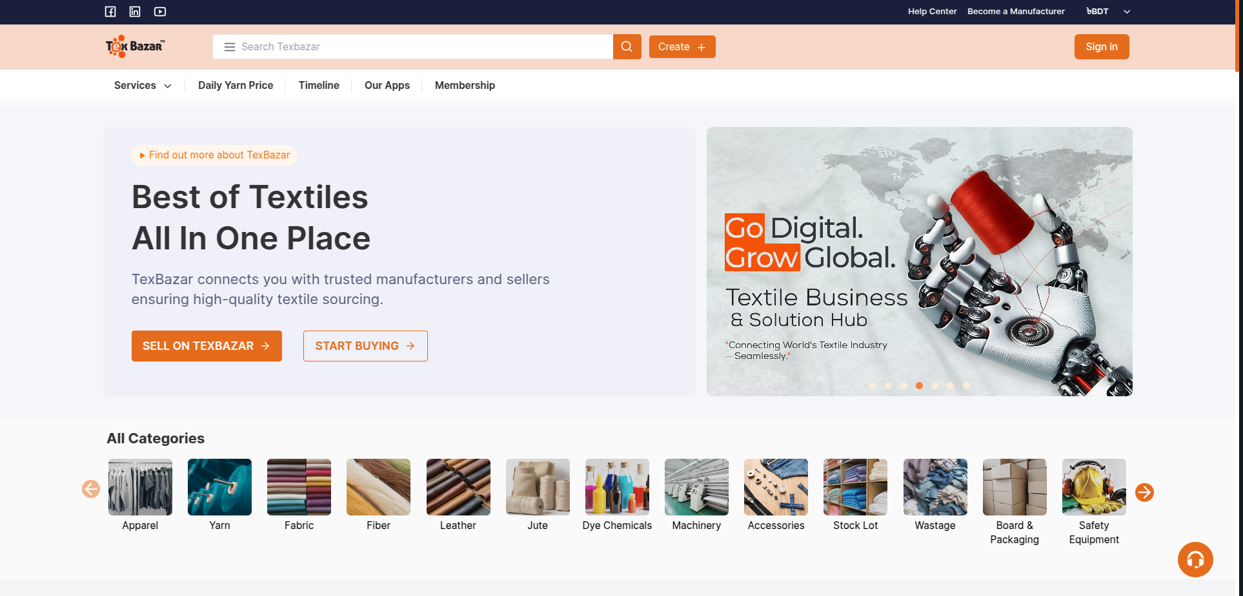Image resolution: width=1243 pixels, height=596 pixels.
Task: Open the Membership menu item
Action: [x=465, y=86]
